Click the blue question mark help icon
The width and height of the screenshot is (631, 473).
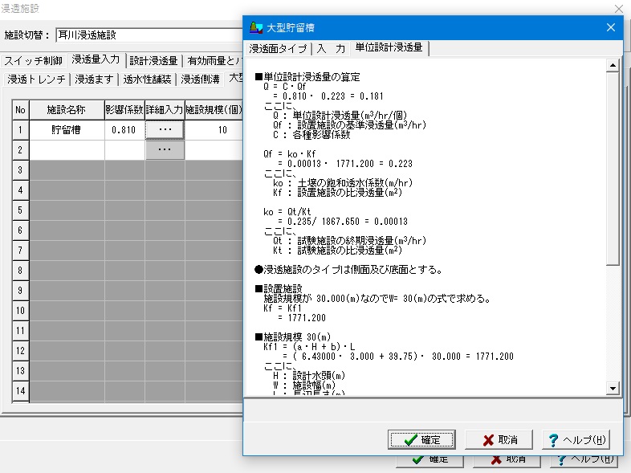554,440
